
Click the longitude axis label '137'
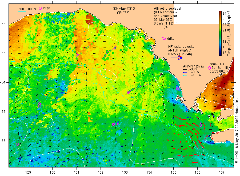(x=222, y=173)
